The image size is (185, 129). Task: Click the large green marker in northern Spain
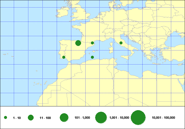click(78, 43)
